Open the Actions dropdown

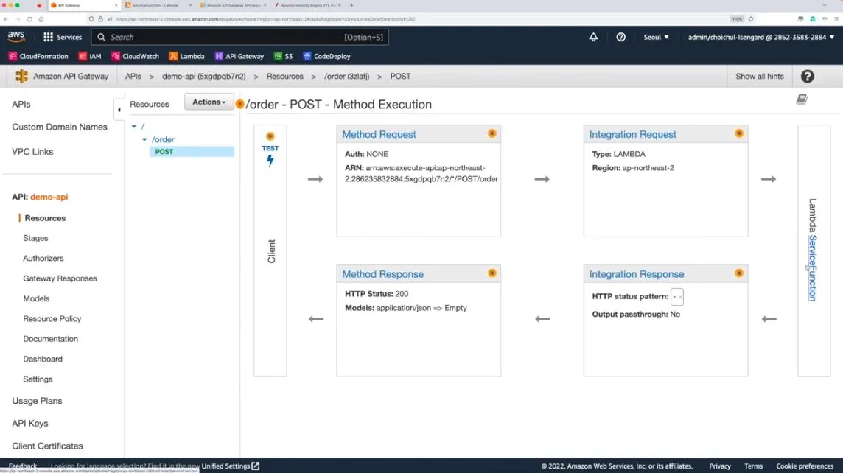click(209, 102)
